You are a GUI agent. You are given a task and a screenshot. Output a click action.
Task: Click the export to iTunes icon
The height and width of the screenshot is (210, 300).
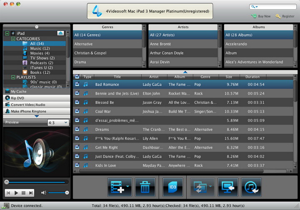pyautogui.click(x=251, y=187)
